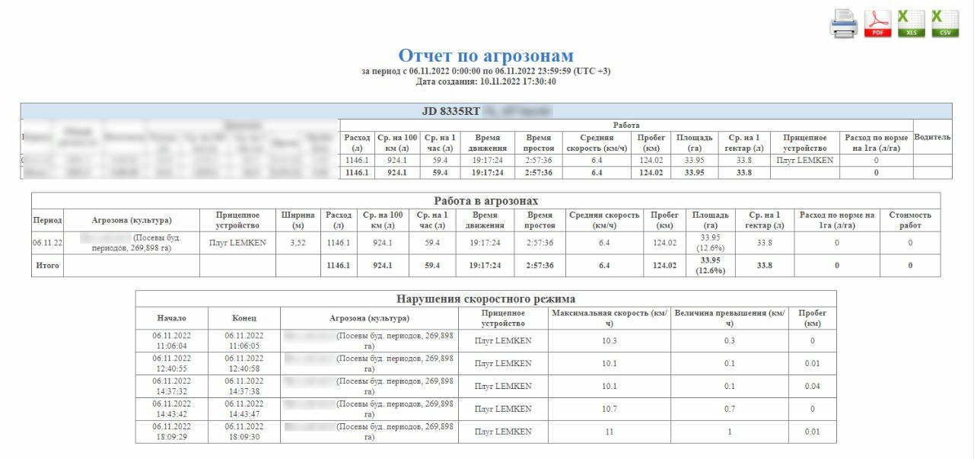Click the 'Итого' row label
Screen dimensions: 974x459
click(x=46, y=266)
